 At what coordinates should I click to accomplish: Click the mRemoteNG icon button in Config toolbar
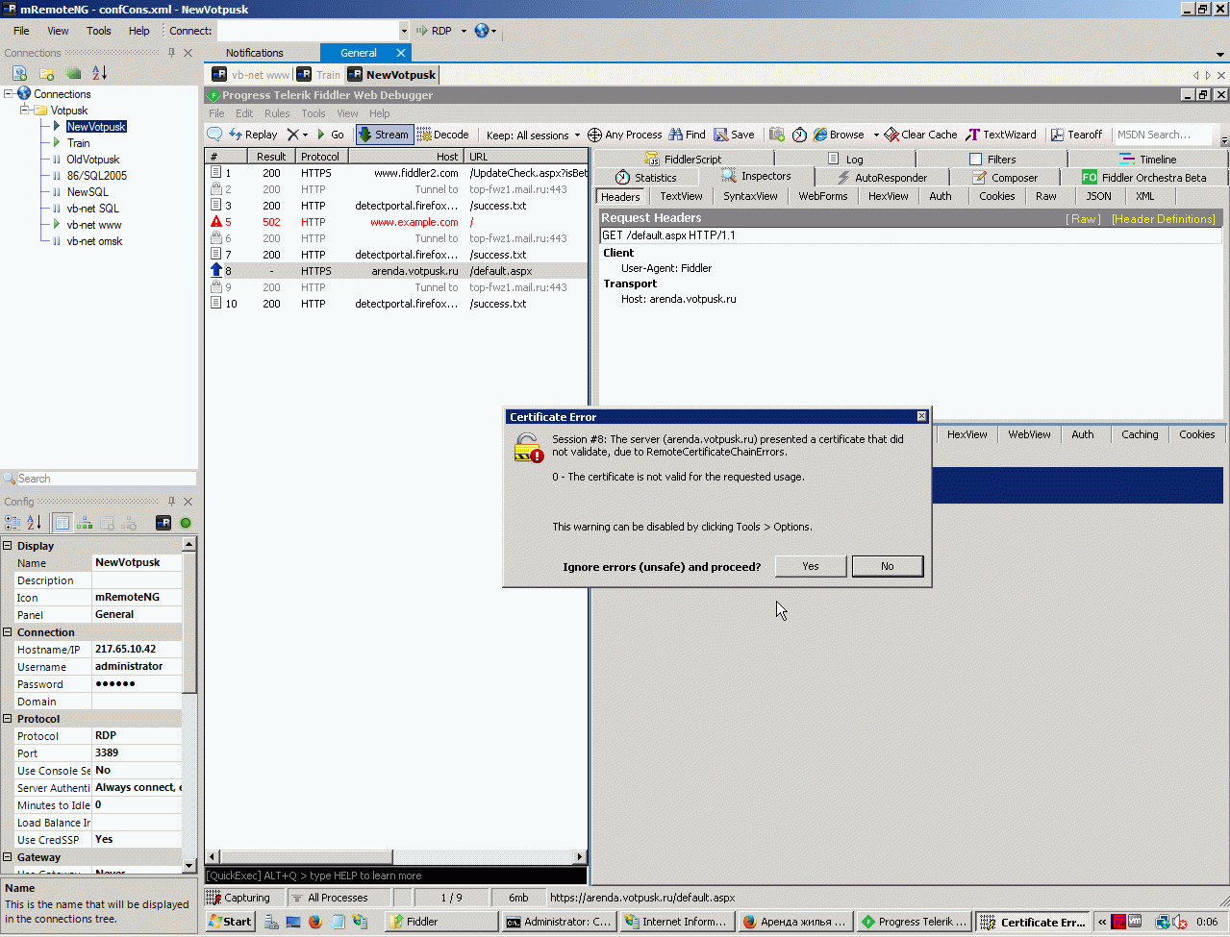coord(163,523)
